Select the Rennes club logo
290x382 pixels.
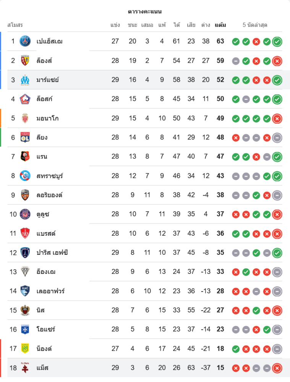pyautogui.click(x=25, y=157)
